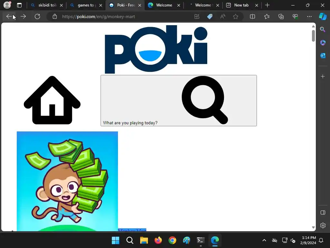Launch Google Chrome from the taskbar
330x248 pixels.
[x=172, y=240]
